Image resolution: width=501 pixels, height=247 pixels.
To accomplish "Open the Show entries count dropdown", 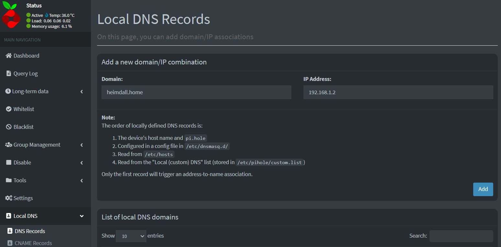I will pyautogui.click(x=131, y=236).
